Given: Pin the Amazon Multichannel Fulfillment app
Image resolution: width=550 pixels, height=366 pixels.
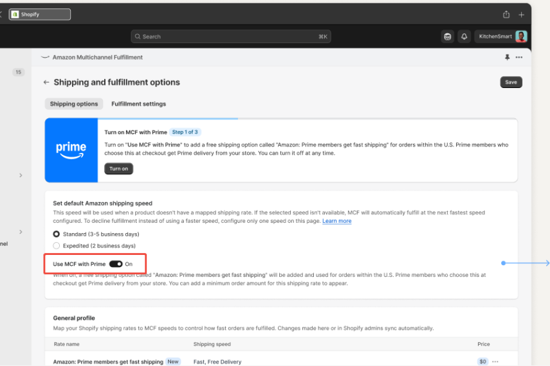Looking at the screenshot, I should (x=507, y=57).
